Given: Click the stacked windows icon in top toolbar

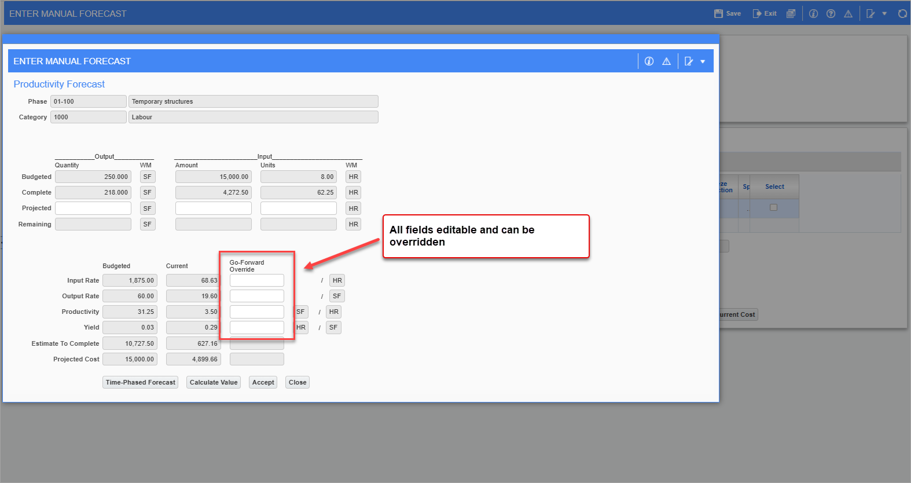Looking at the screenshot, I should 791,13.
